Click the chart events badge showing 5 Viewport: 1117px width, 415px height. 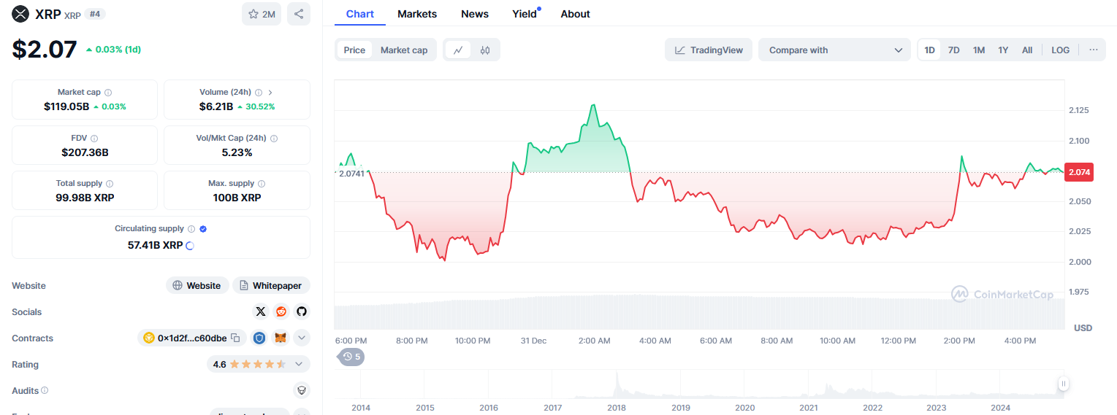[x=352, y=357]
